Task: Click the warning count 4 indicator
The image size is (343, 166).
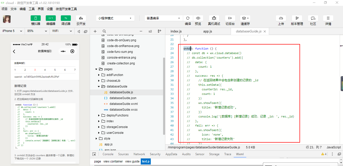Action: (324, 154)
